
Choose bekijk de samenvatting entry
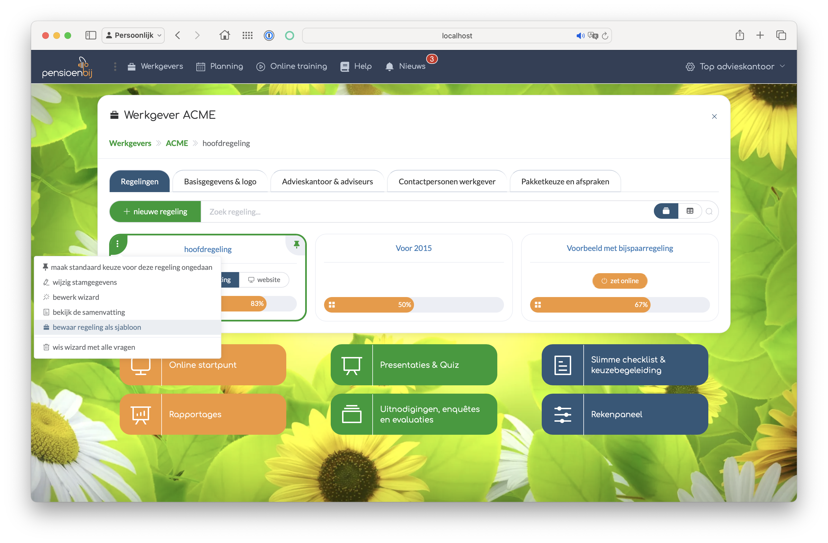(127, 312)
